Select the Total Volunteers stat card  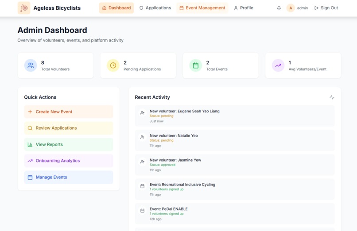[x=55, y=65]
